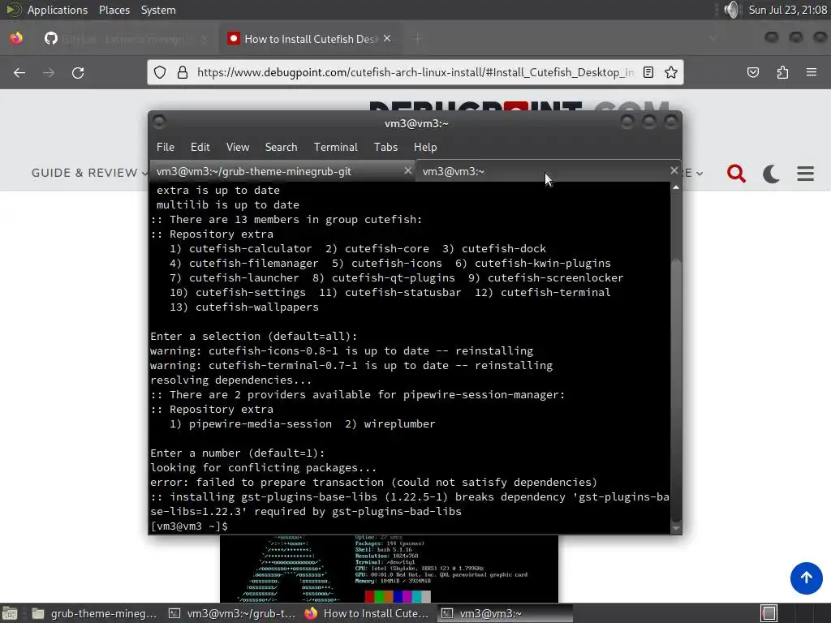Open the Pocket save icon
This screenshot has width=831, height=623.
[753, 72]
